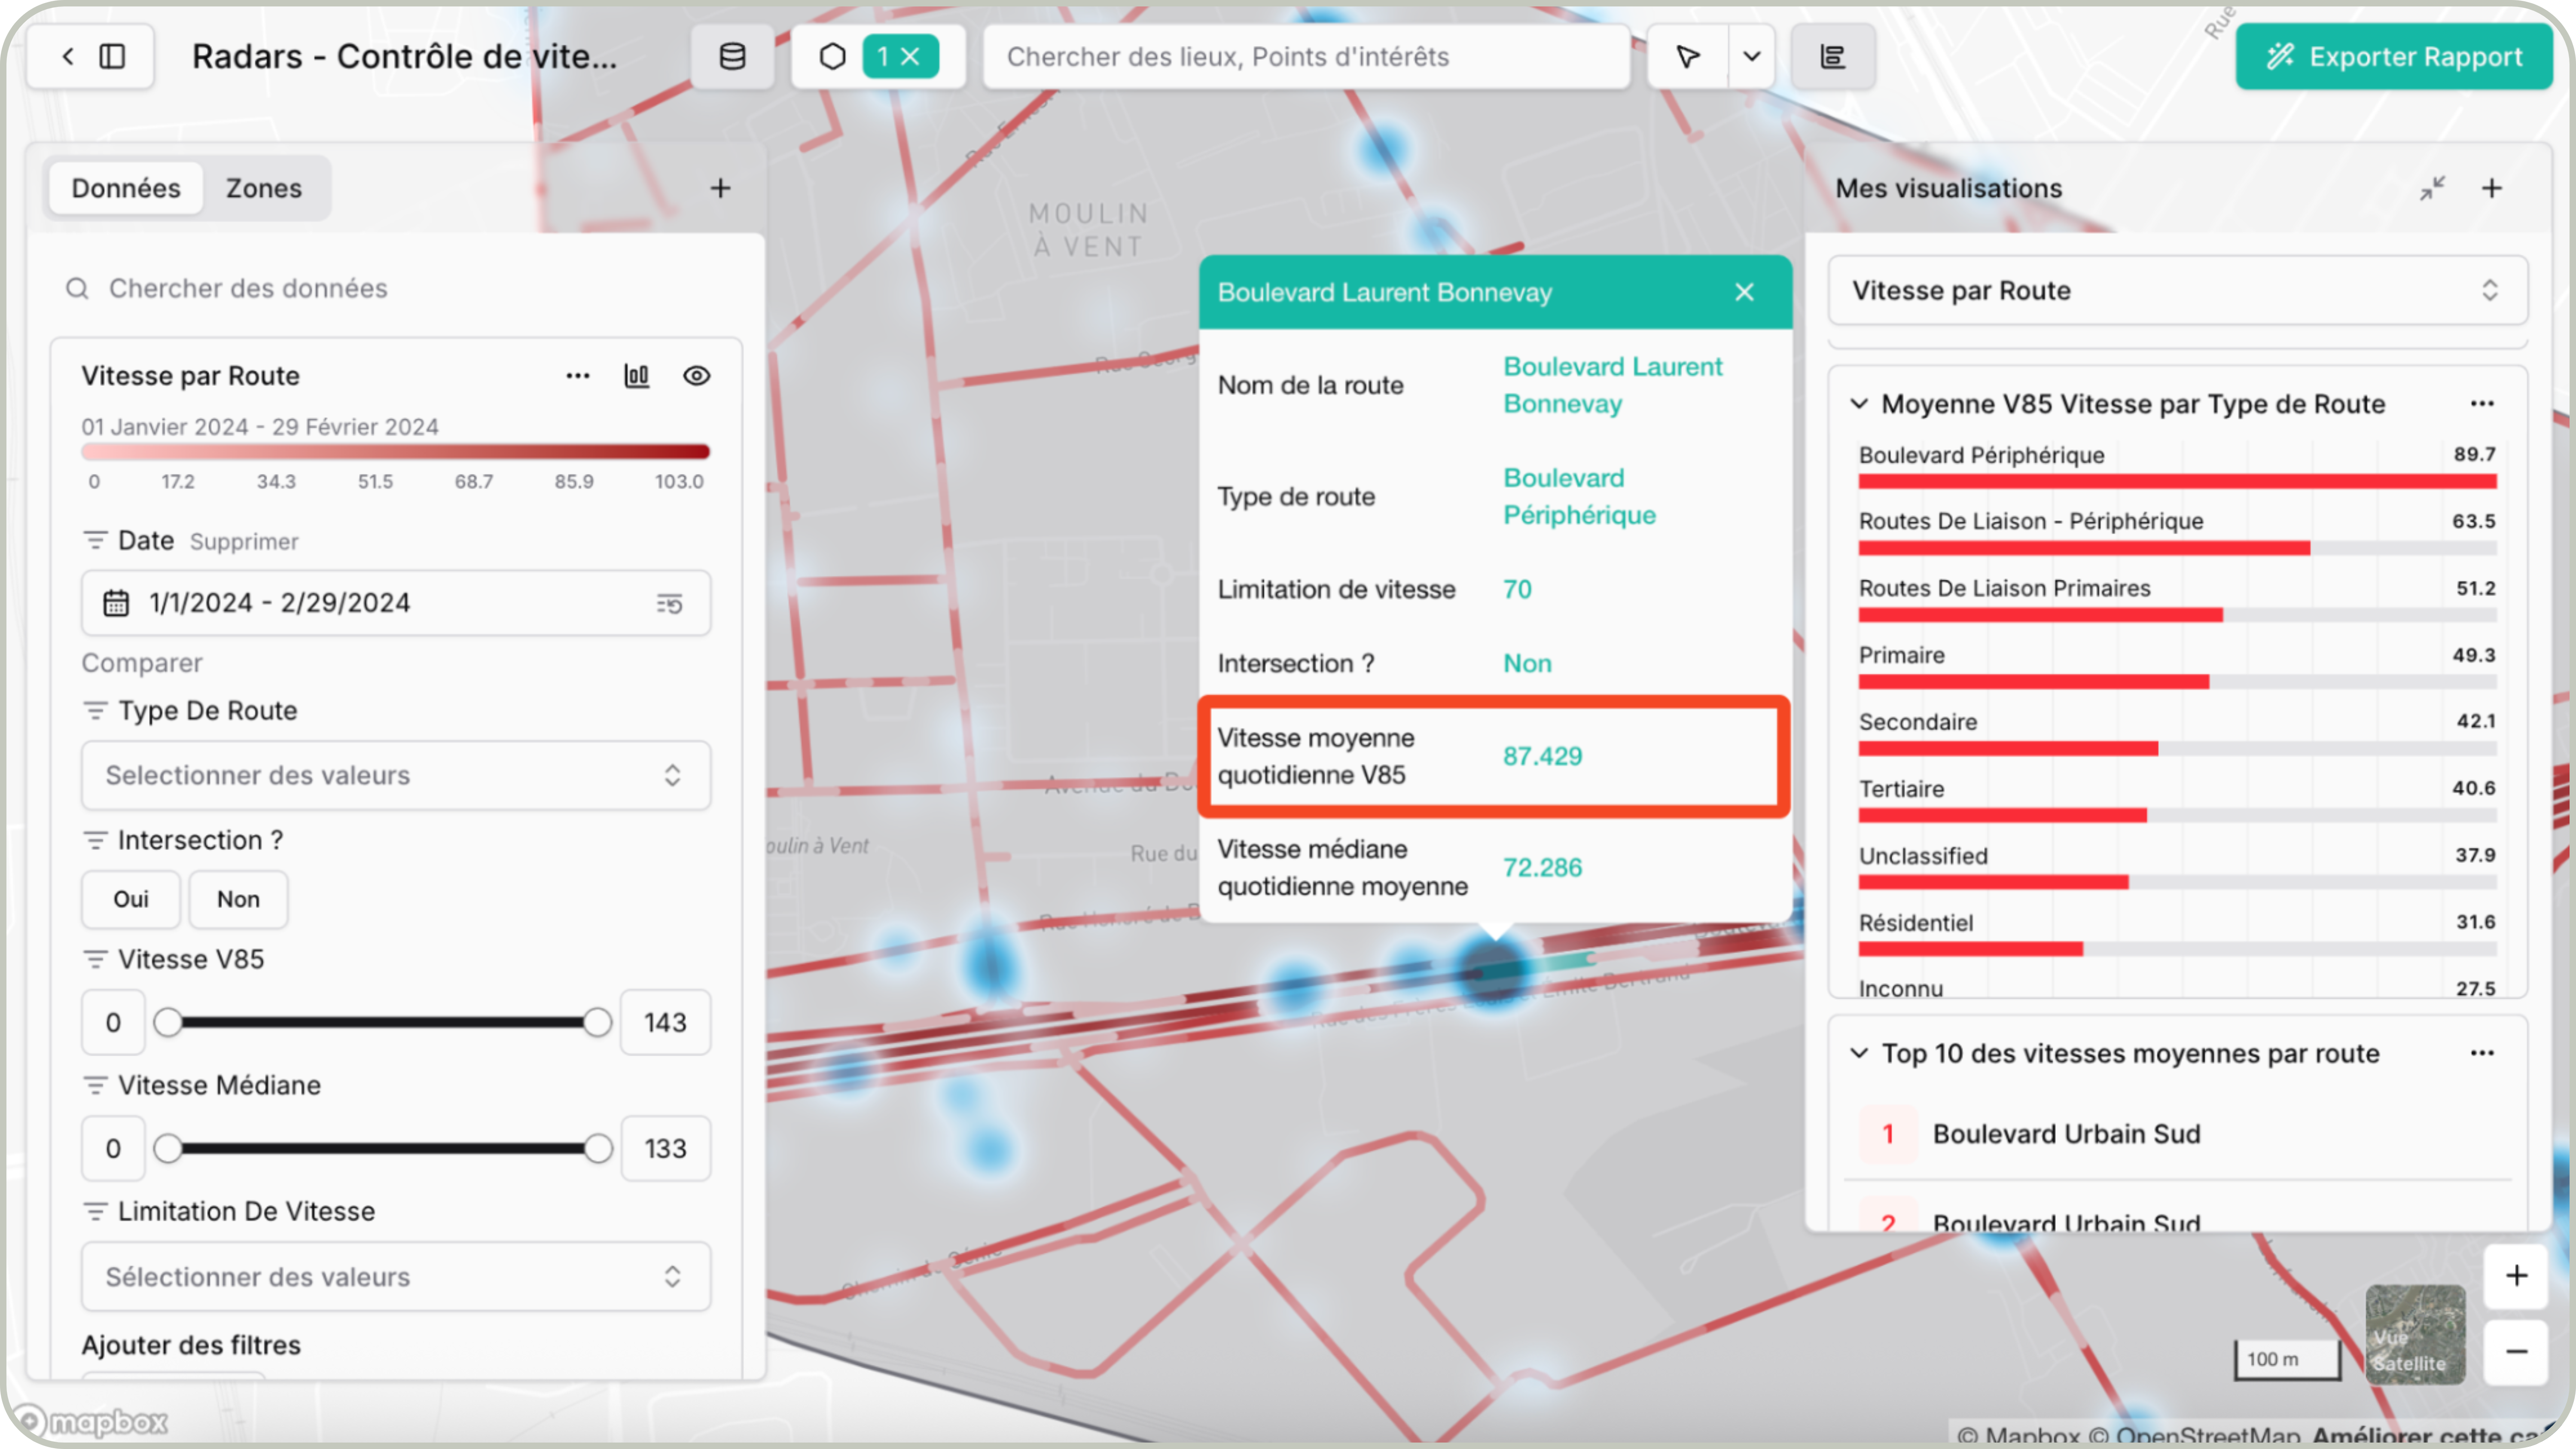Collapse the Mes visualisations panel
Screen dimensions: 2576x1449
(2432, 188)
